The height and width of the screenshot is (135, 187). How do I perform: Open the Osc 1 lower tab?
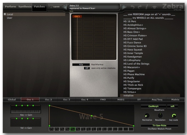tap(30, 100)
